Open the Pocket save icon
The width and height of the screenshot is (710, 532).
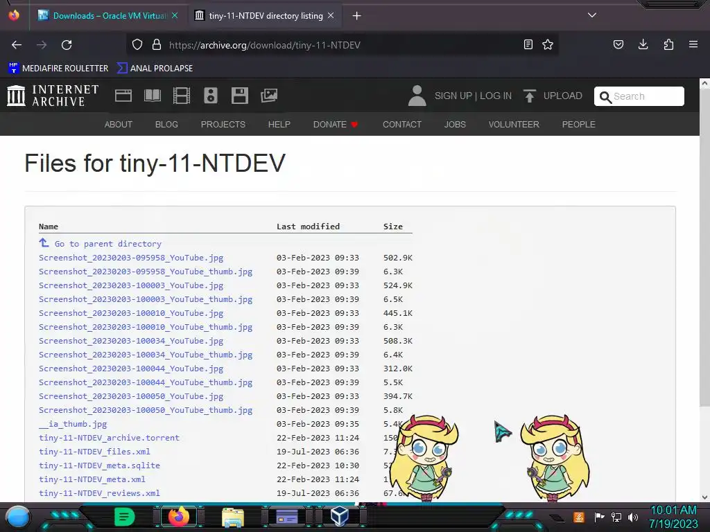click(x=618, y=45)
